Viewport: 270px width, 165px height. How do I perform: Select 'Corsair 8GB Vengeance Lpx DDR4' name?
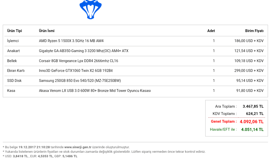point(66,61)
